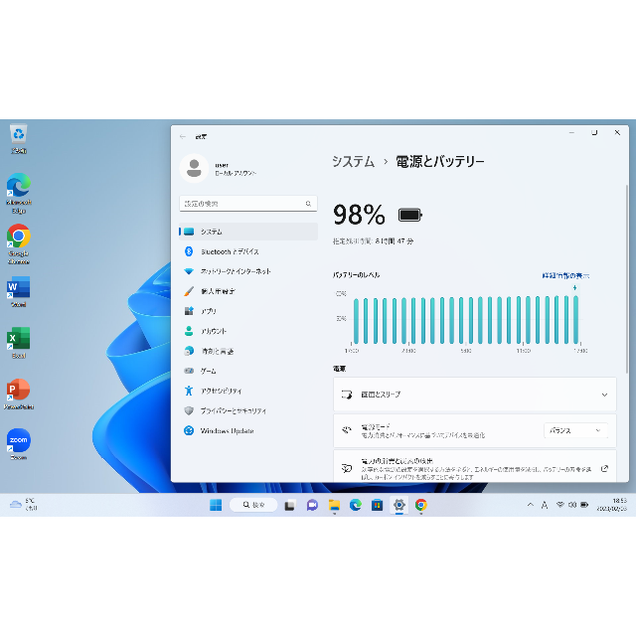Click the Settings back arrow
The image size is (636, 636).
[183, 137]
